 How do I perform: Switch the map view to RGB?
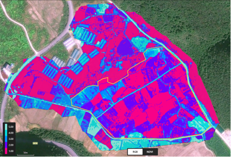[135, 152]
